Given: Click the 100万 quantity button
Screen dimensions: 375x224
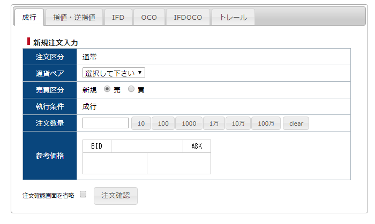Looking at the screenshot, I should 266,123.
